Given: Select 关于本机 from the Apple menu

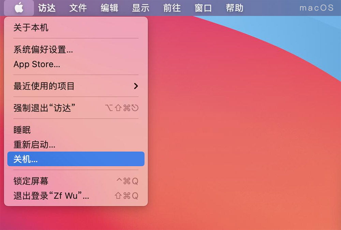Looking at the screenshot, I should click(76, 28).
